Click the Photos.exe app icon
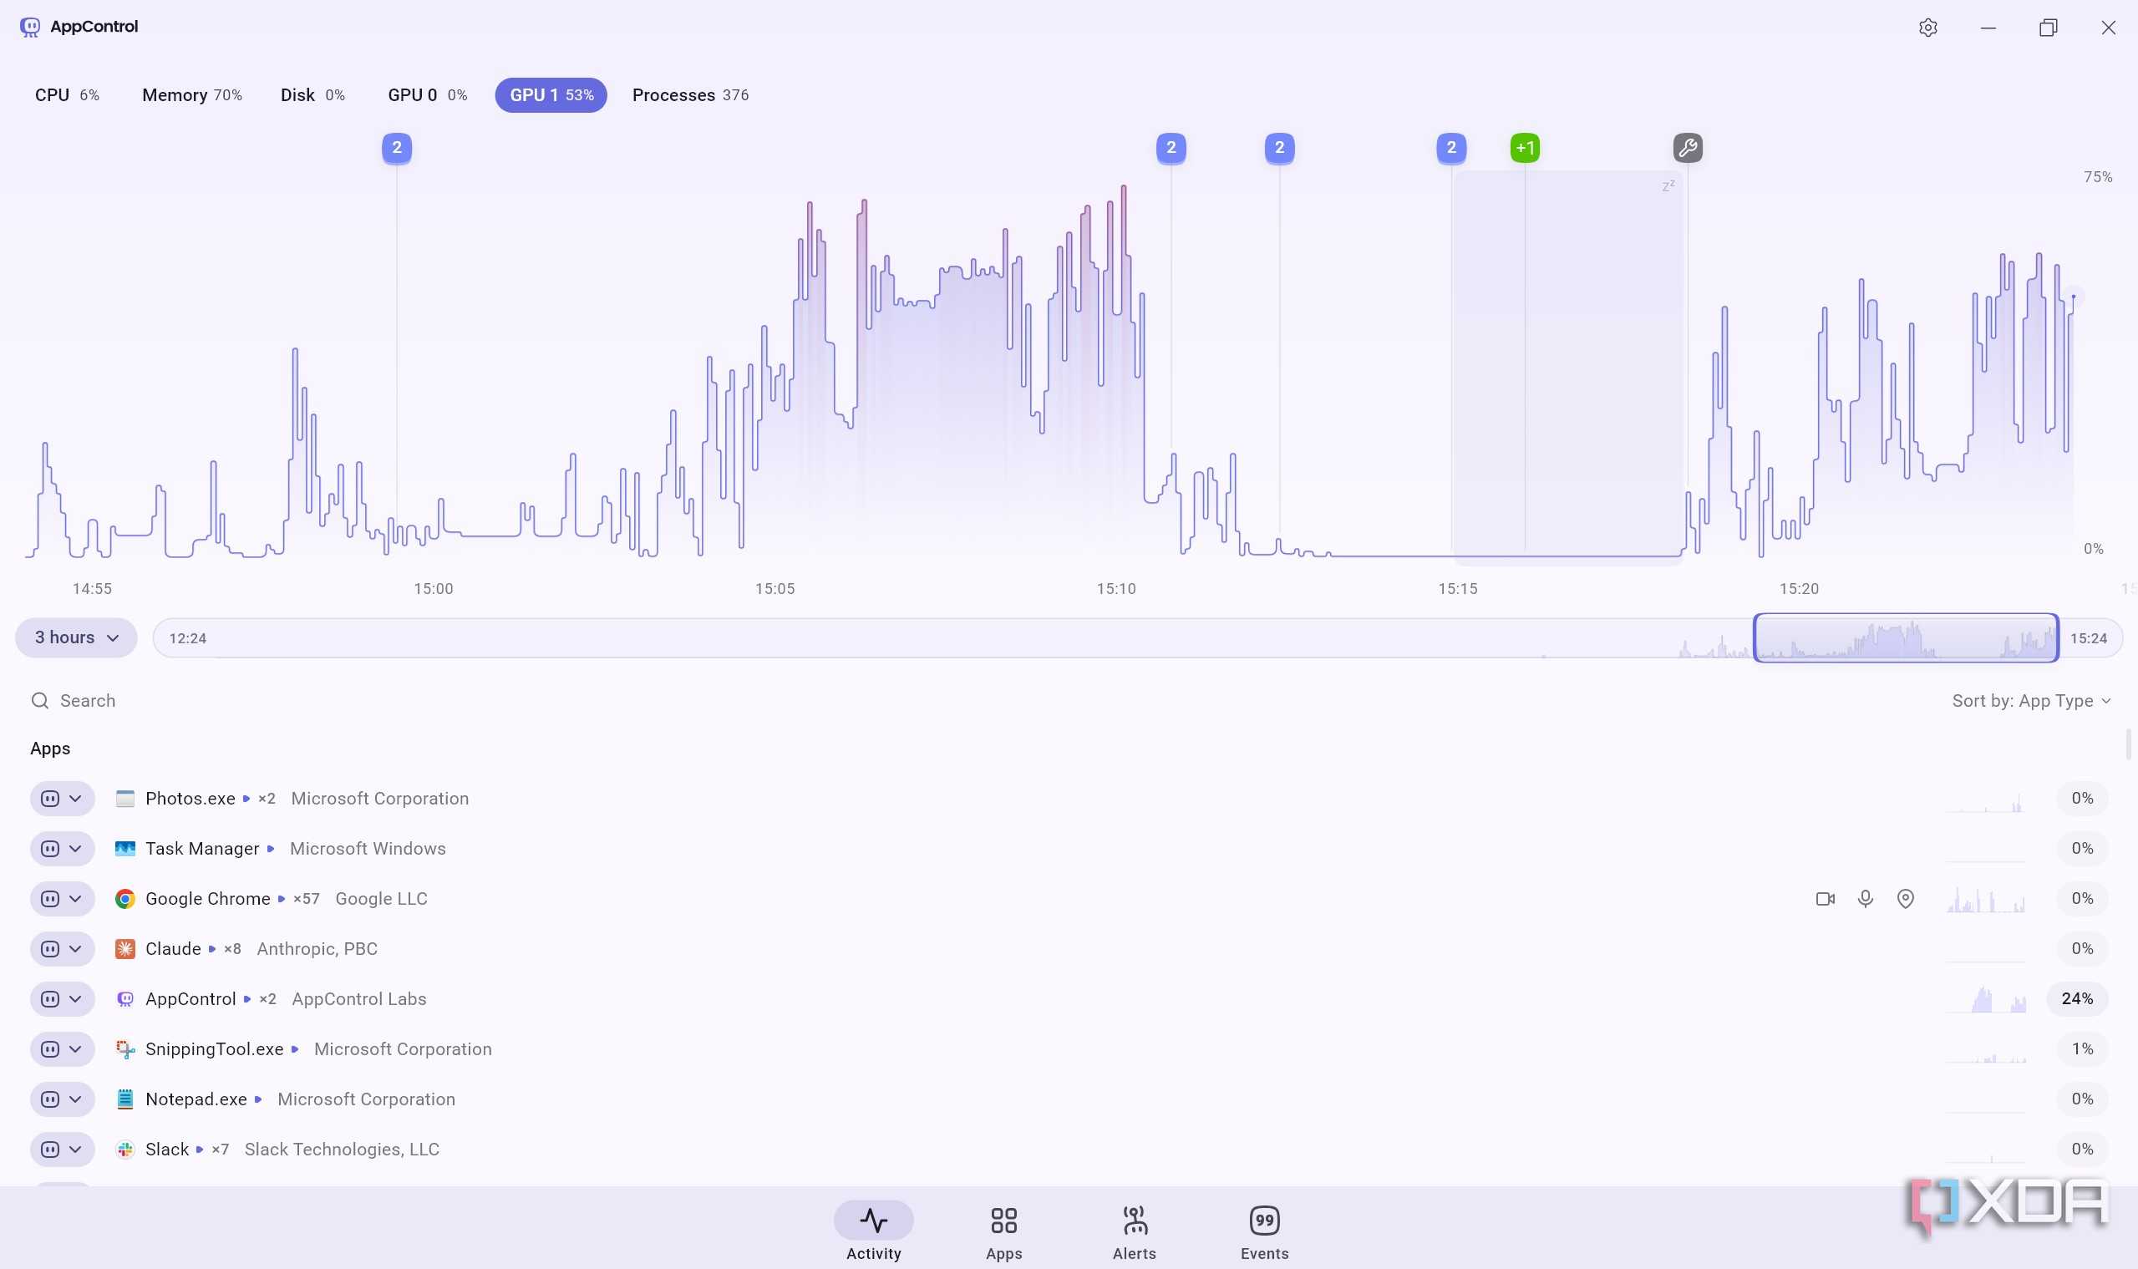2138x1269 pixels. [x=124, y=799]
